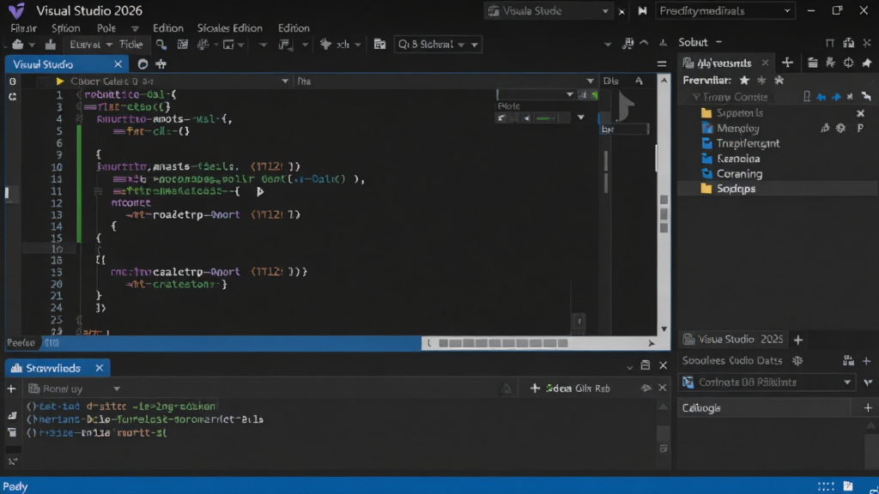Open the Presdifymedinats dropdown
879x494 pixels.
(x=725, y=10)
